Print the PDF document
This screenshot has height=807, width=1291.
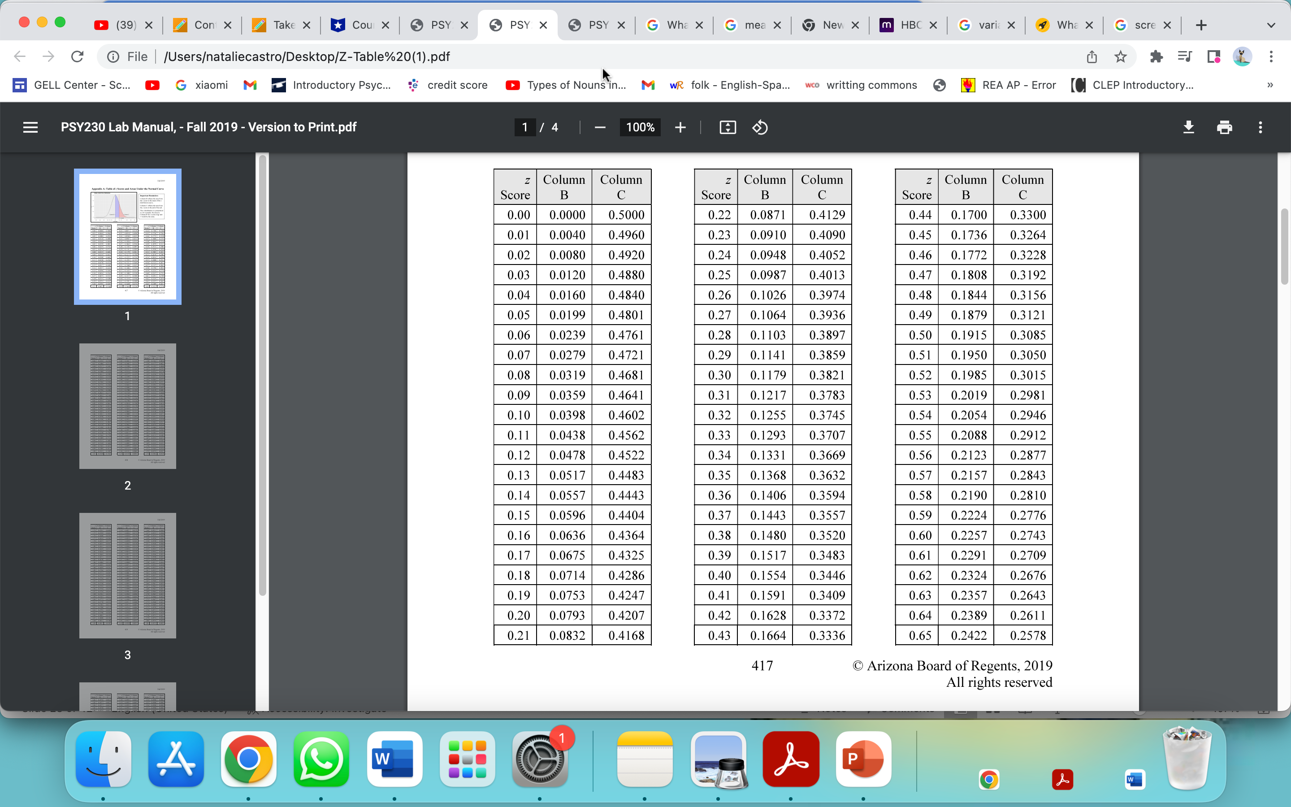click(x=1224, y=127)
